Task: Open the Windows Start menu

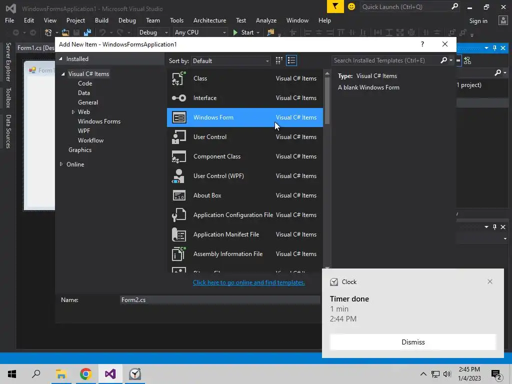Action: (12, 374)
